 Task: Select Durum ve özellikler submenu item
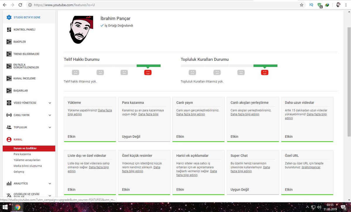pos(29,148)
